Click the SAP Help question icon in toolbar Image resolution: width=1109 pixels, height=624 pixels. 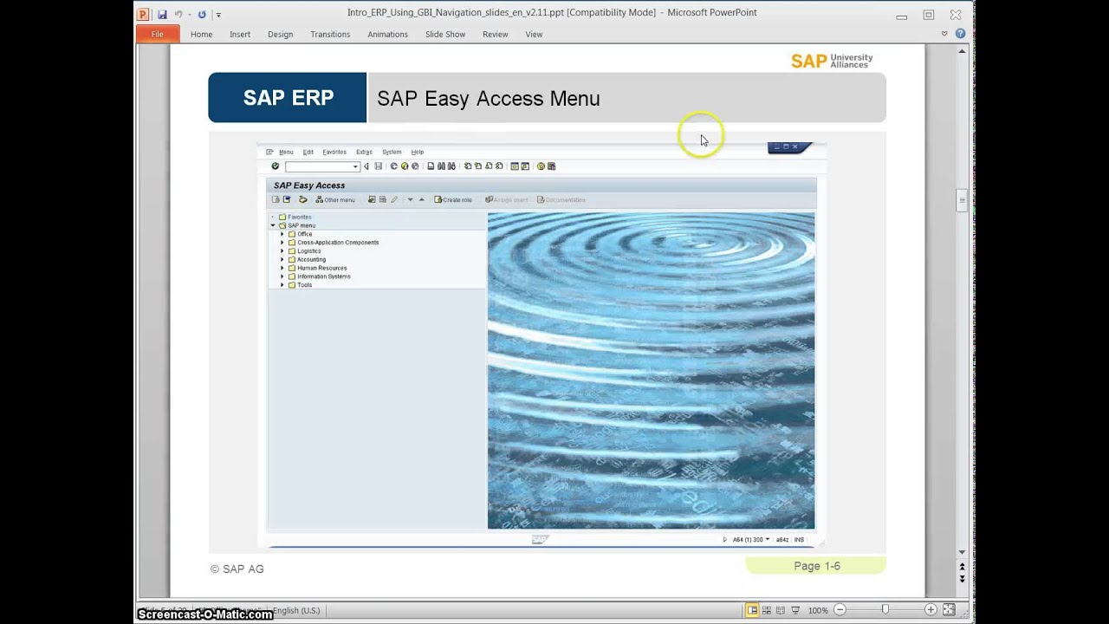pos(541,166)
